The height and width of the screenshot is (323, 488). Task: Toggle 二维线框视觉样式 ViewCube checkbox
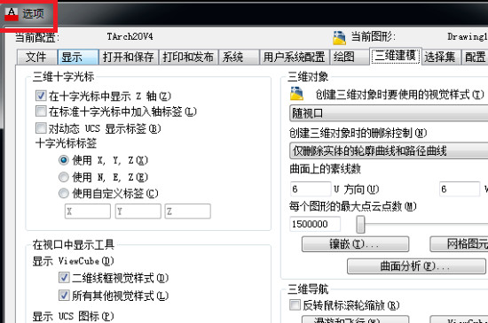click(64, 278)
